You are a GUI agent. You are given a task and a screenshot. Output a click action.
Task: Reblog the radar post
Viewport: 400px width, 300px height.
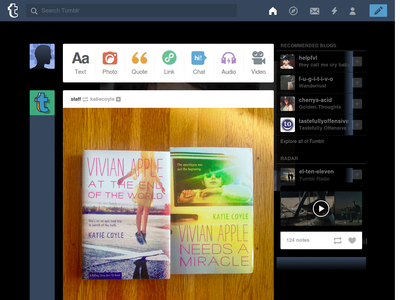coord(337,241)
